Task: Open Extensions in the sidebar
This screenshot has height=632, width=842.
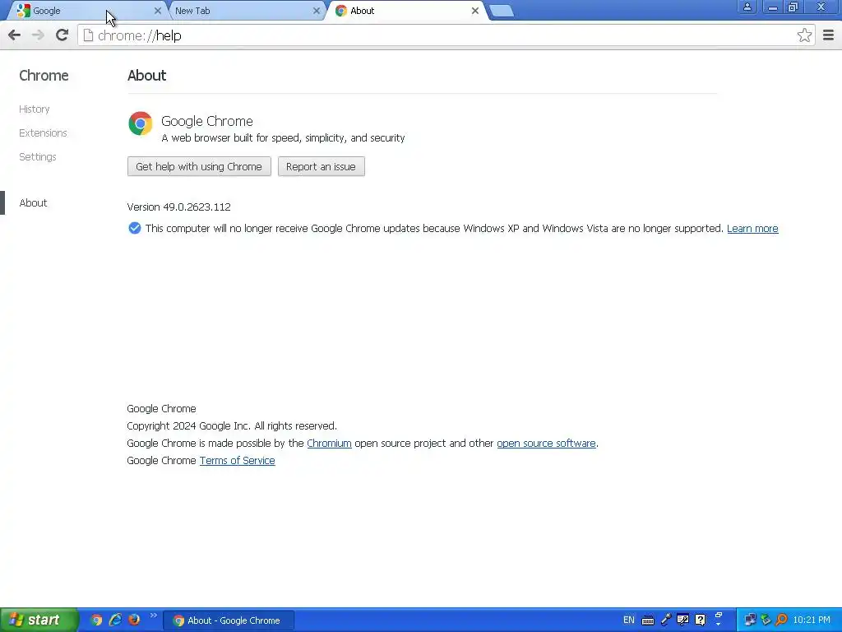Action: (x=43, y=132)
